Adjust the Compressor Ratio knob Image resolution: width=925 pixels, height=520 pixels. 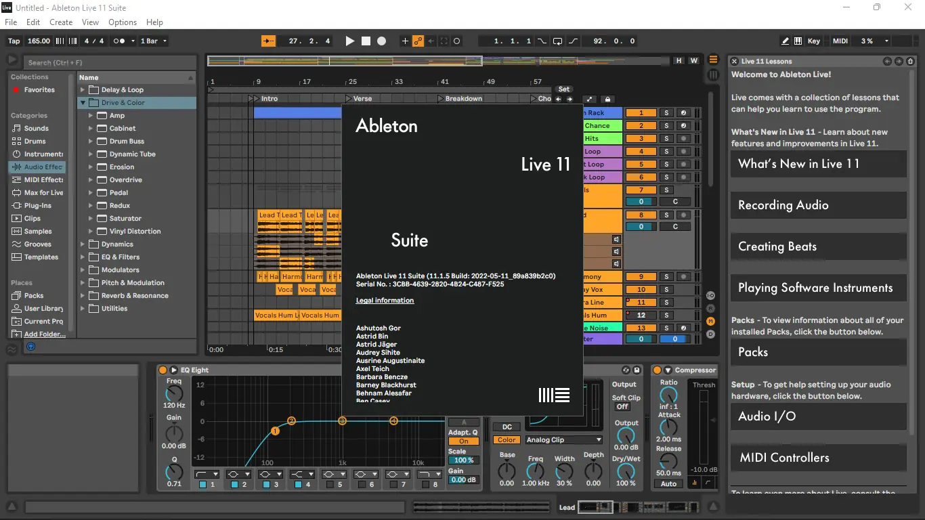[x=668, y=395]
